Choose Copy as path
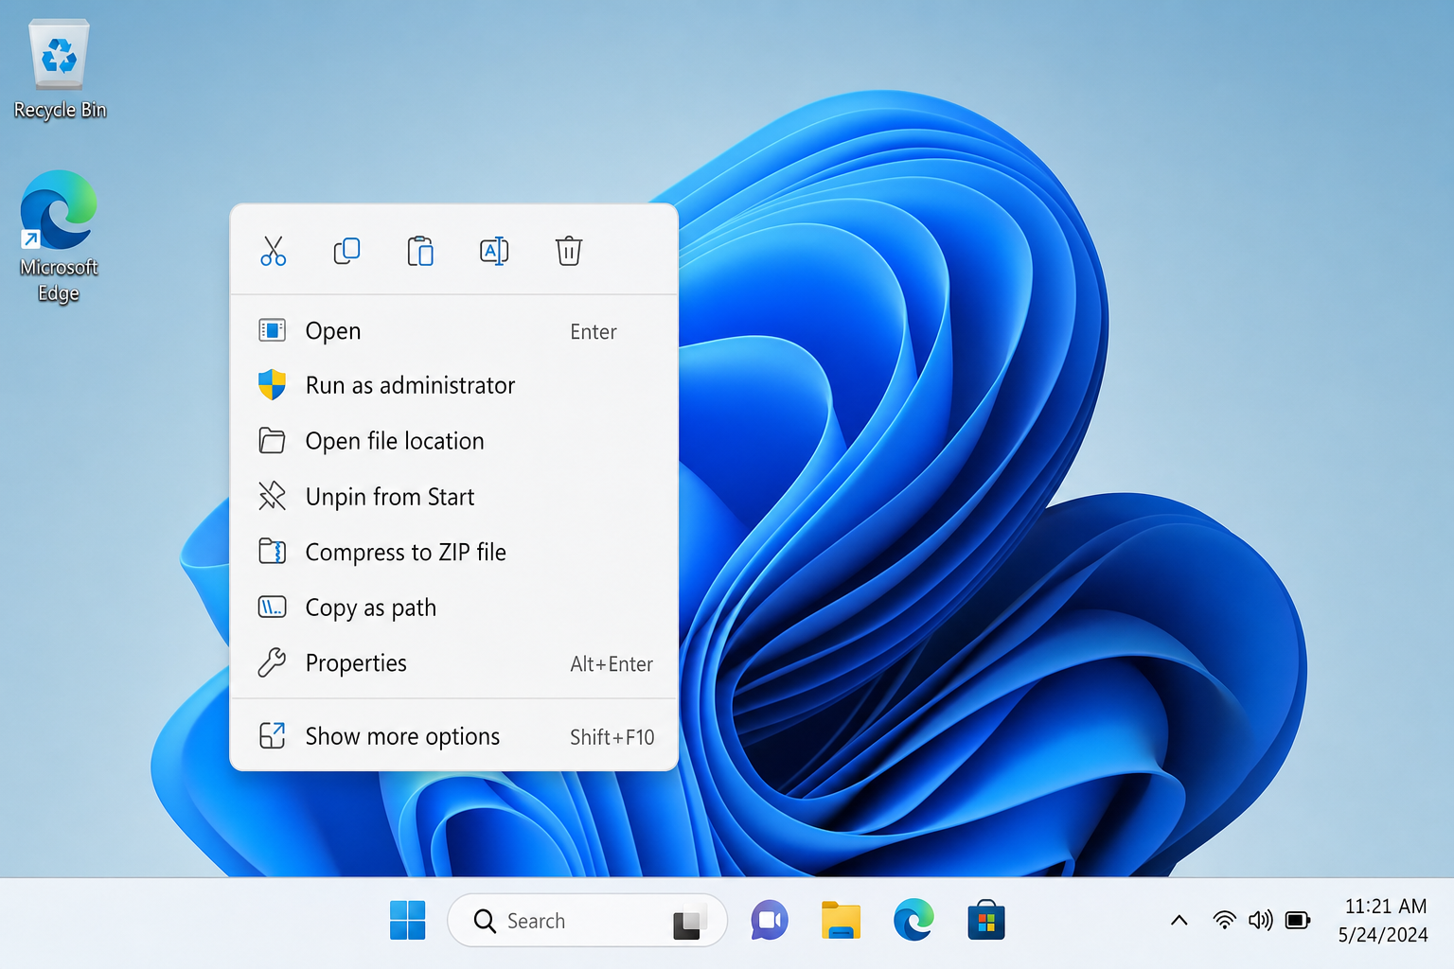 point(454,608)
